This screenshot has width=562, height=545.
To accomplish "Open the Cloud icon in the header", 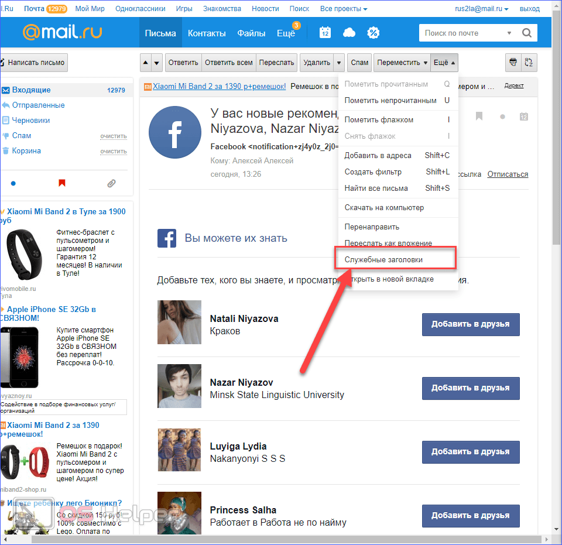I will coord(349,33).
